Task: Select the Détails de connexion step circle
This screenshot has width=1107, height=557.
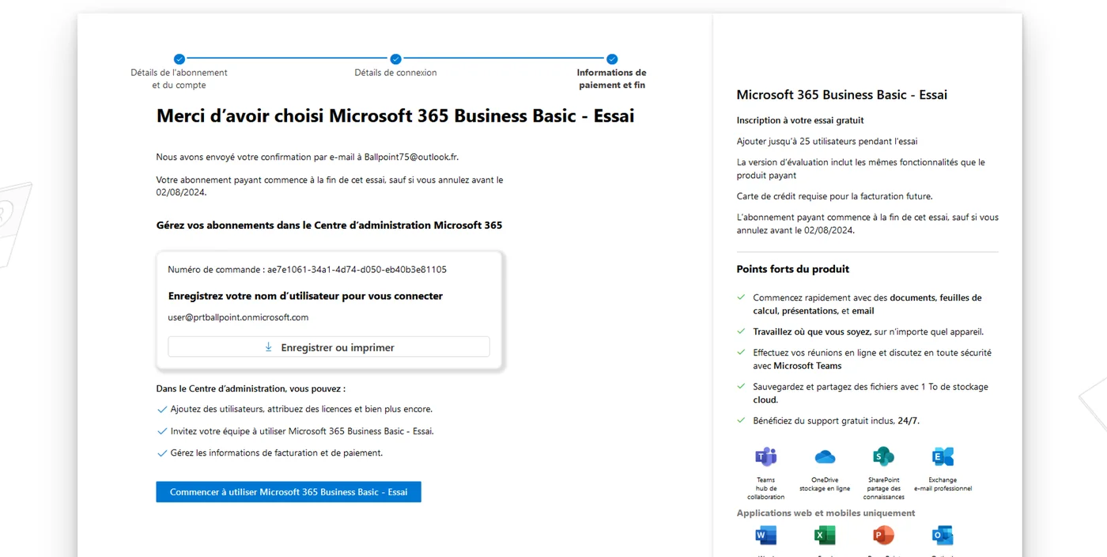Action: pyautogui.click(x=395, y=59)
